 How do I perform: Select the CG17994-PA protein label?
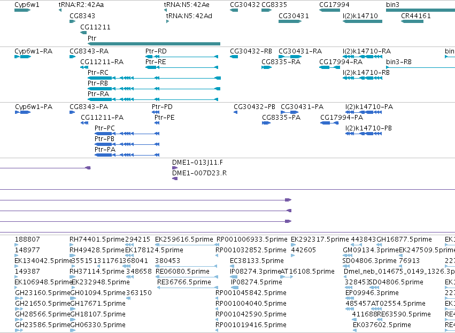point(342,118)
